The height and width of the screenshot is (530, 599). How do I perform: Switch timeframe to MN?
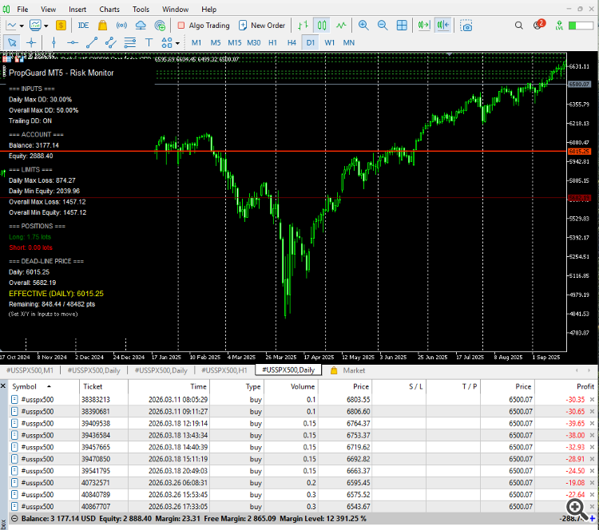point(349,43)
